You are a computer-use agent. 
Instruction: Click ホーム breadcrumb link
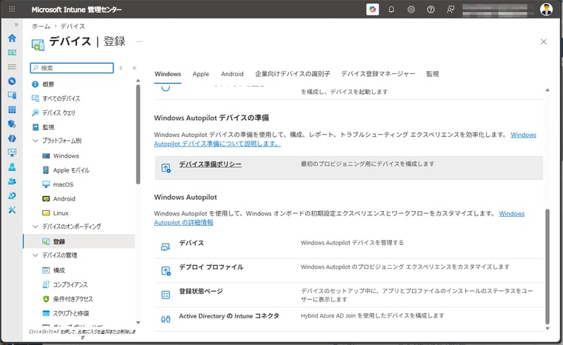click(41, 26)
